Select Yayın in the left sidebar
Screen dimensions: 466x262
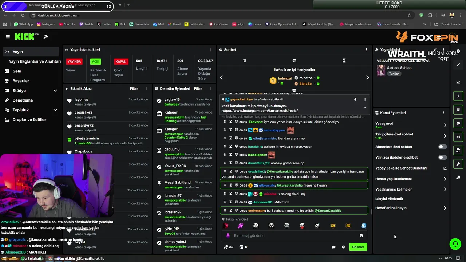tap(31, 52)
